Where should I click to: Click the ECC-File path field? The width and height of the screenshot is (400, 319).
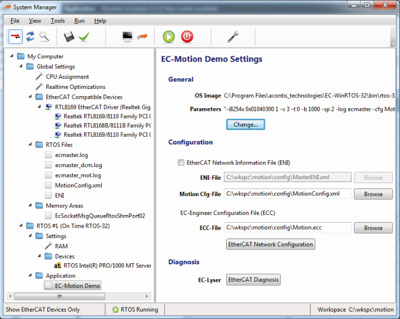[x=287, y=227]
